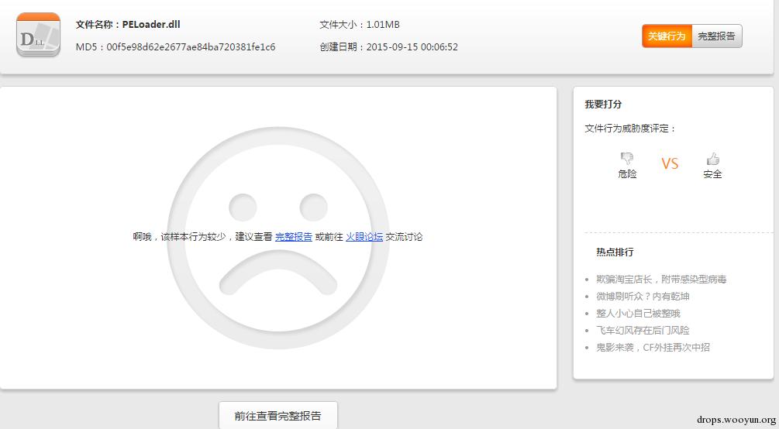Screen dimensions: 779x429
Task: Switch to the 关键行为 tab
Action: coord(667,36)
